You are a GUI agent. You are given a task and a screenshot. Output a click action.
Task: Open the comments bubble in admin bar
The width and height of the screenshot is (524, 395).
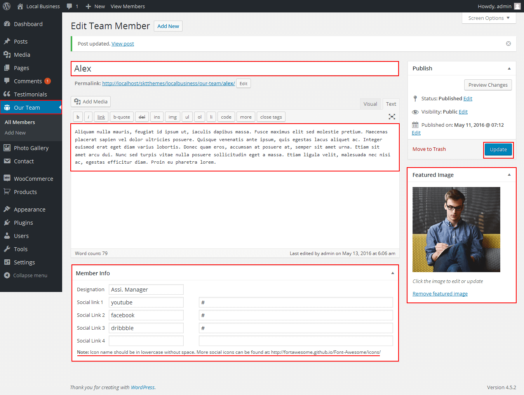pyautogui.click(x=72, y=6)
